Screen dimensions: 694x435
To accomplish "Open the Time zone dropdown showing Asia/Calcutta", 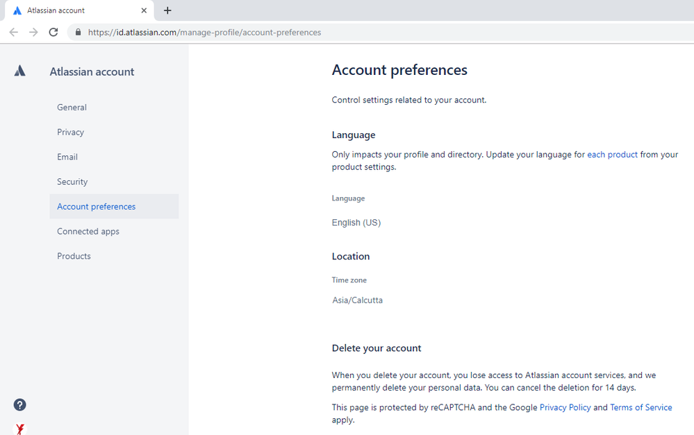I will click(x=357, y=300).
